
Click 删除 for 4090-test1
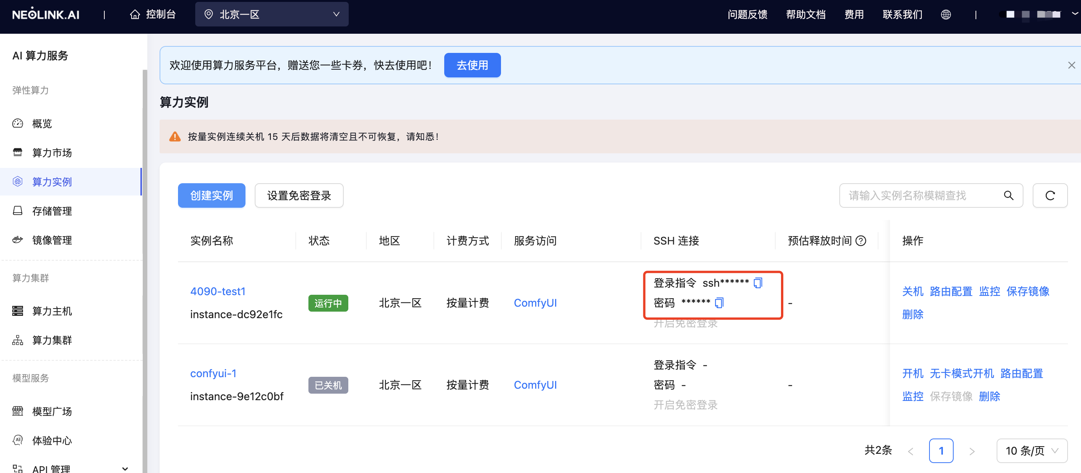[913, 314]
